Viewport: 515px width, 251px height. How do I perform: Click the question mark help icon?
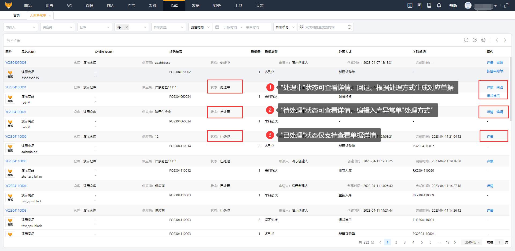[x=475, y=40]
